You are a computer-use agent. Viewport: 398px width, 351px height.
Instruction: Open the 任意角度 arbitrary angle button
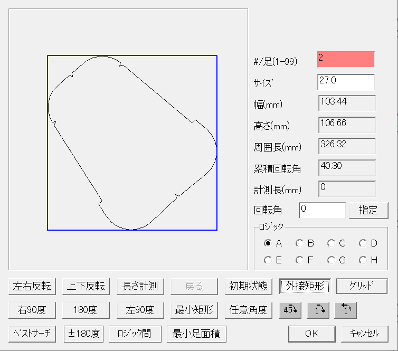coord(248,310)
